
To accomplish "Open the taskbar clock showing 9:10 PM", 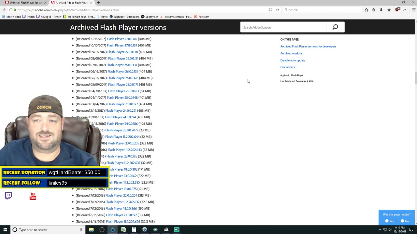I will (x=400, y=230).
